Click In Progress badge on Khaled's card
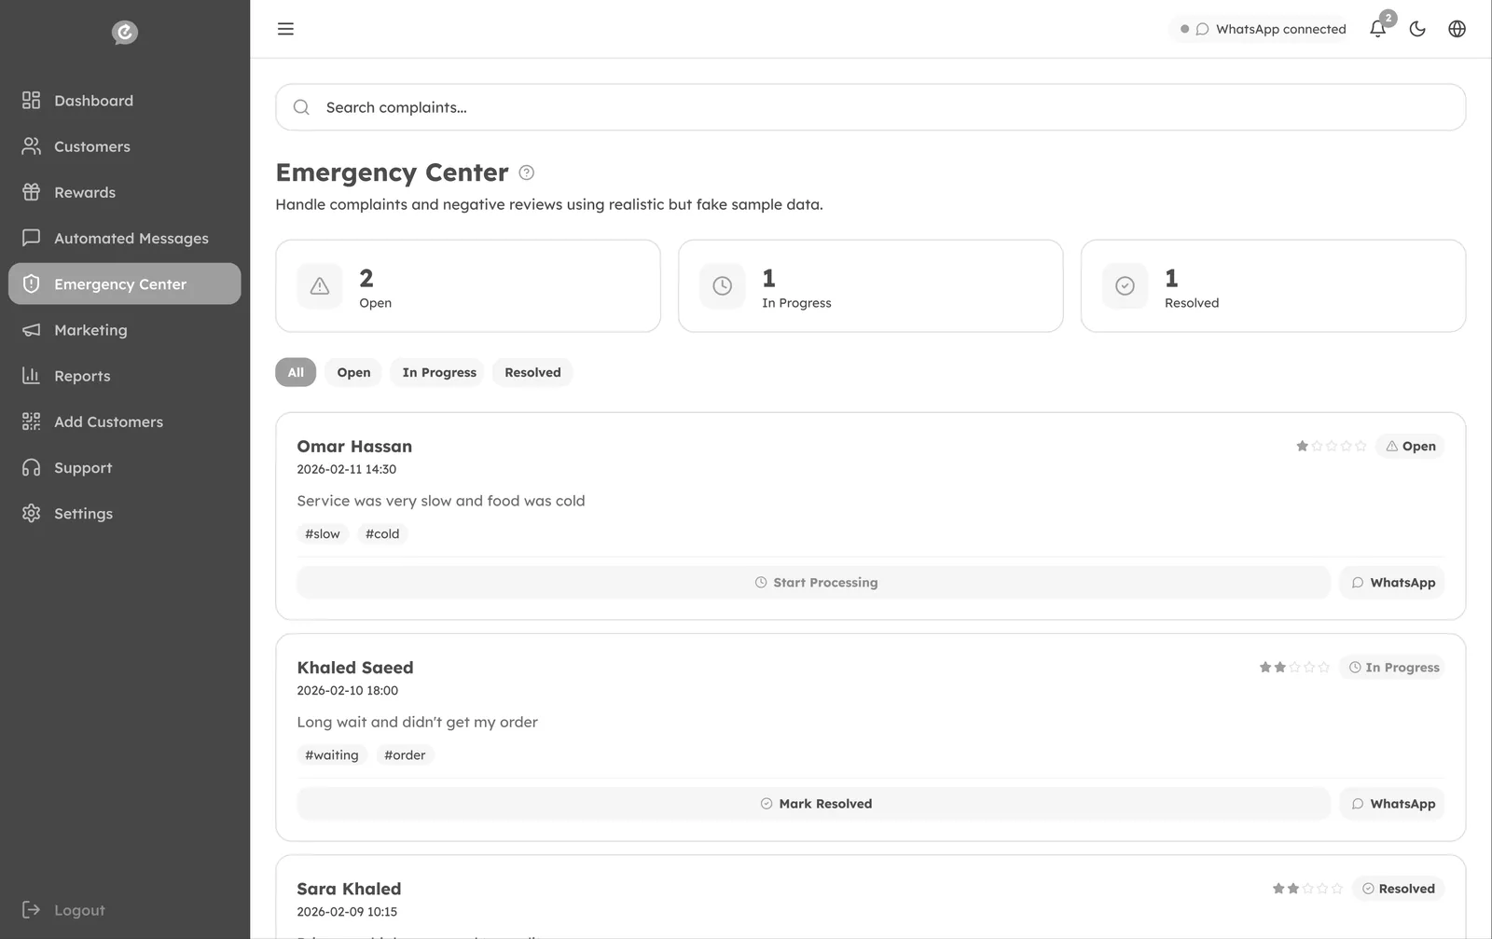This screenshot has width=1492, height=939. (1392, 668)
